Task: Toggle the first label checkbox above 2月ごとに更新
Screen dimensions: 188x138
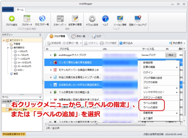Action: tap(7, 106)
